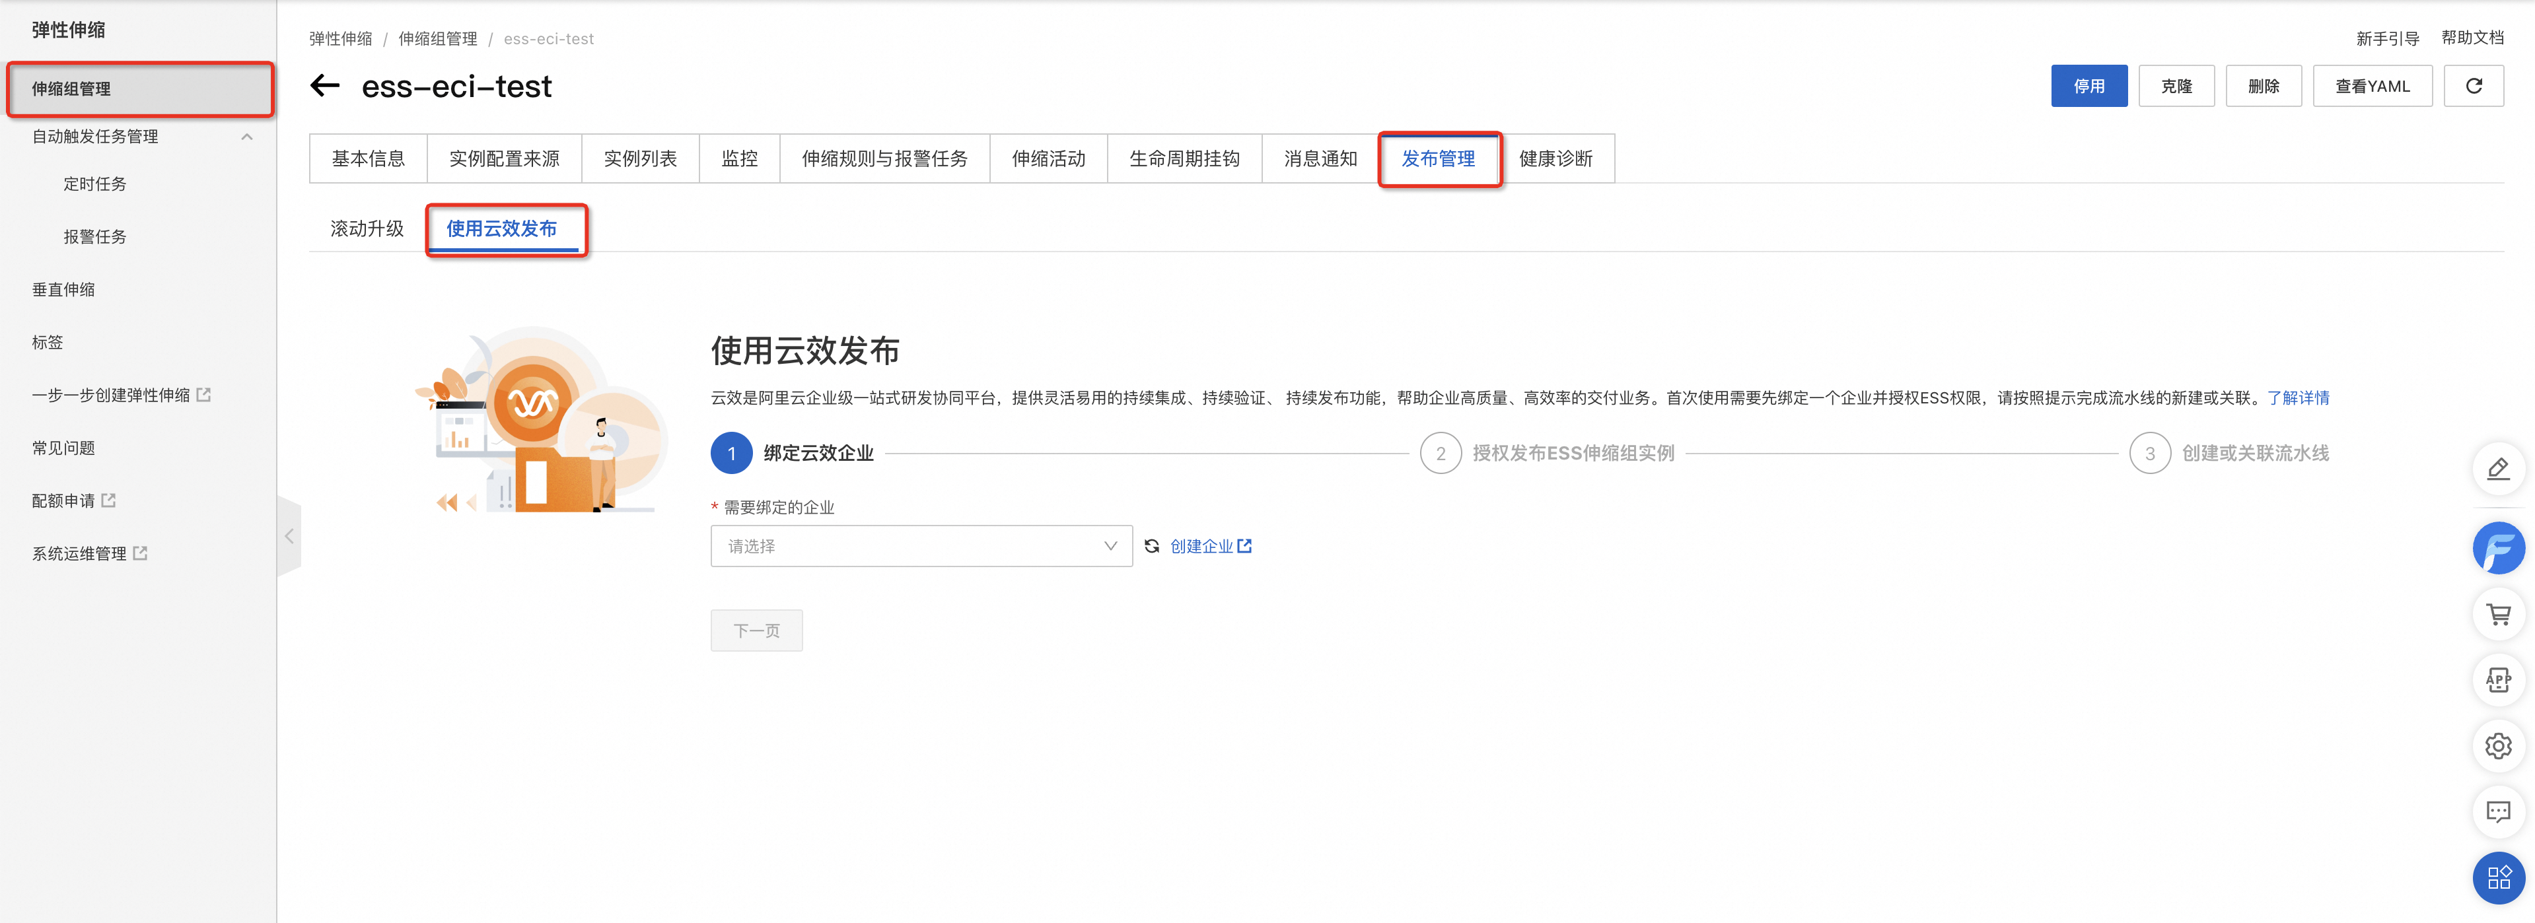This screenshot has height=923, width=2535.
Task: Click the 了解详情 link
Action: (x=2298, y=397)
